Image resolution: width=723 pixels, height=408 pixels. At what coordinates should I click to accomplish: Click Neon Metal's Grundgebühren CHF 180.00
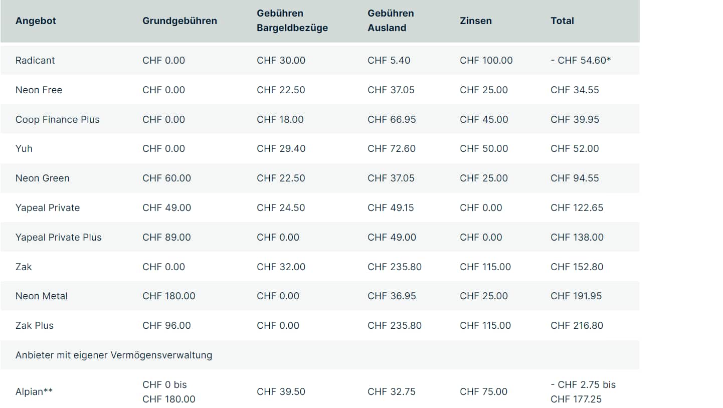pyautogui.click(x=168, y=296)
